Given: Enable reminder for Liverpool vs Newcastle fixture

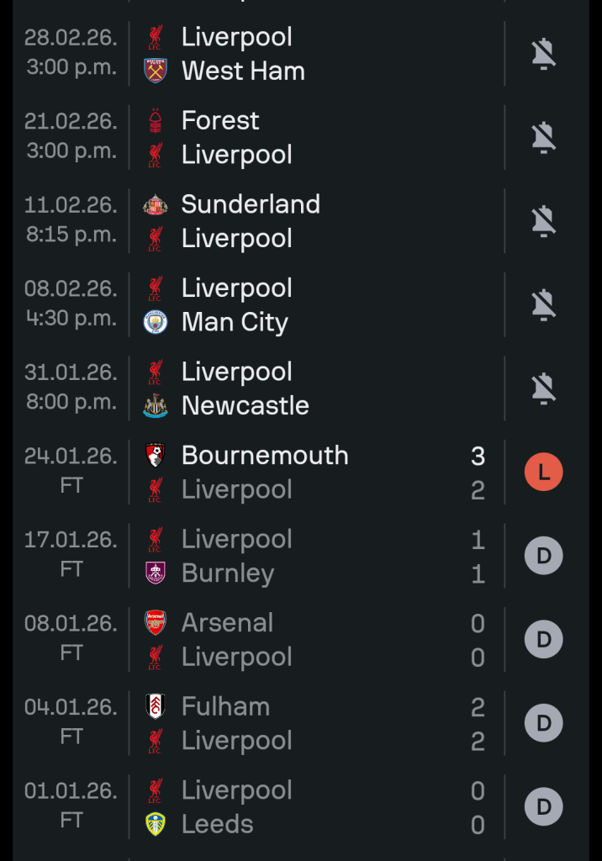Looking at the screenshot, I should (544, 388).
